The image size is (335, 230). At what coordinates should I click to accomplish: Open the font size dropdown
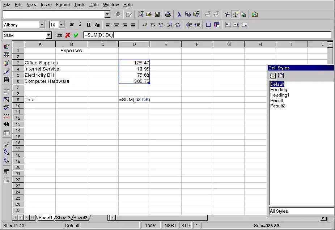pyautogui.click(x=61, y=25)
